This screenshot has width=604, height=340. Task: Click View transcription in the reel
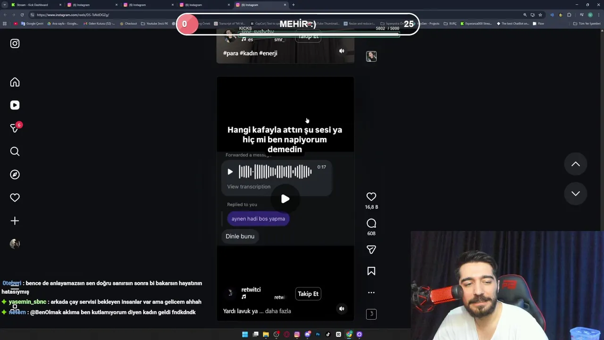point(249,187)
